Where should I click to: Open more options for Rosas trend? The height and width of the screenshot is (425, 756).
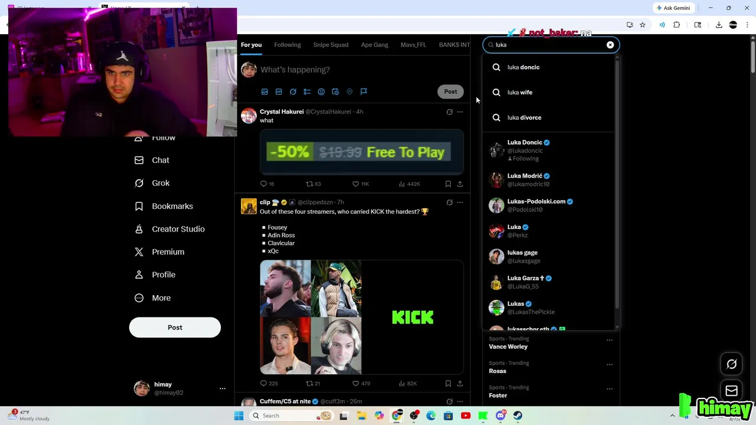click(610, 364)
